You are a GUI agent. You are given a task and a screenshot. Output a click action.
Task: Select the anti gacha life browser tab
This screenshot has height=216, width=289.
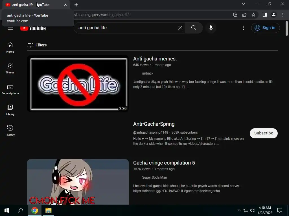36,5
